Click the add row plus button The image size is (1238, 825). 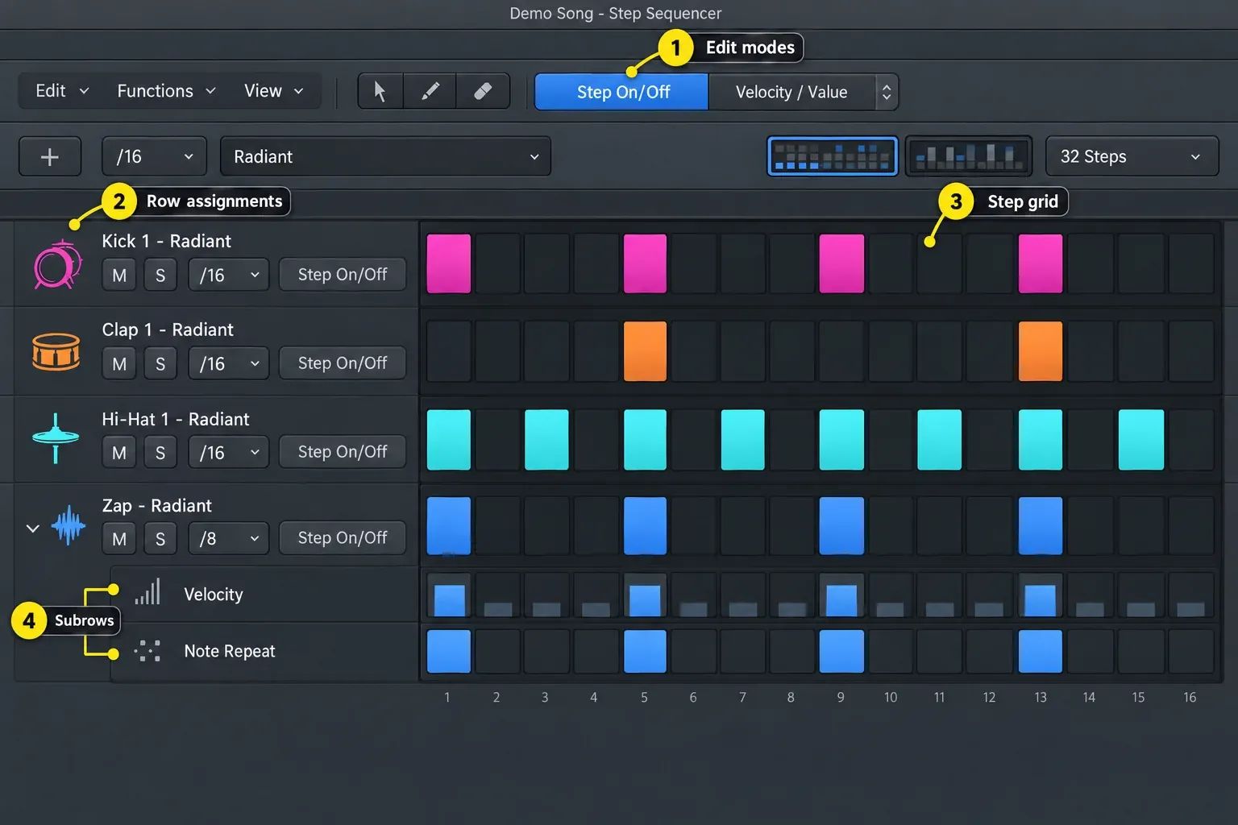[x=50, y=156]
